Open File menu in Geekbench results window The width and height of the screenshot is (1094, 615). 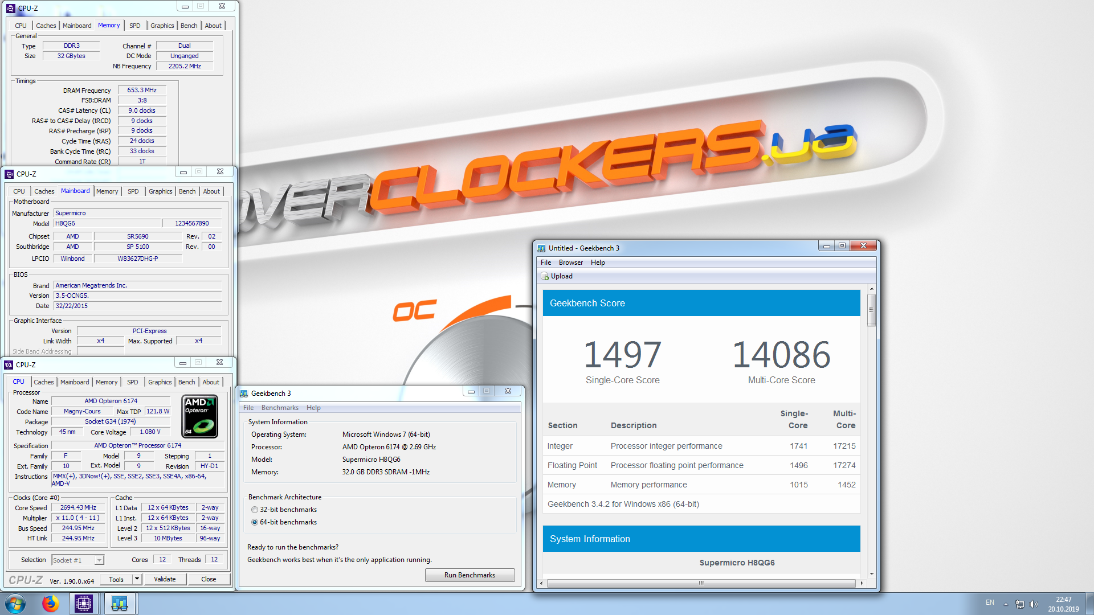(545, 263)
